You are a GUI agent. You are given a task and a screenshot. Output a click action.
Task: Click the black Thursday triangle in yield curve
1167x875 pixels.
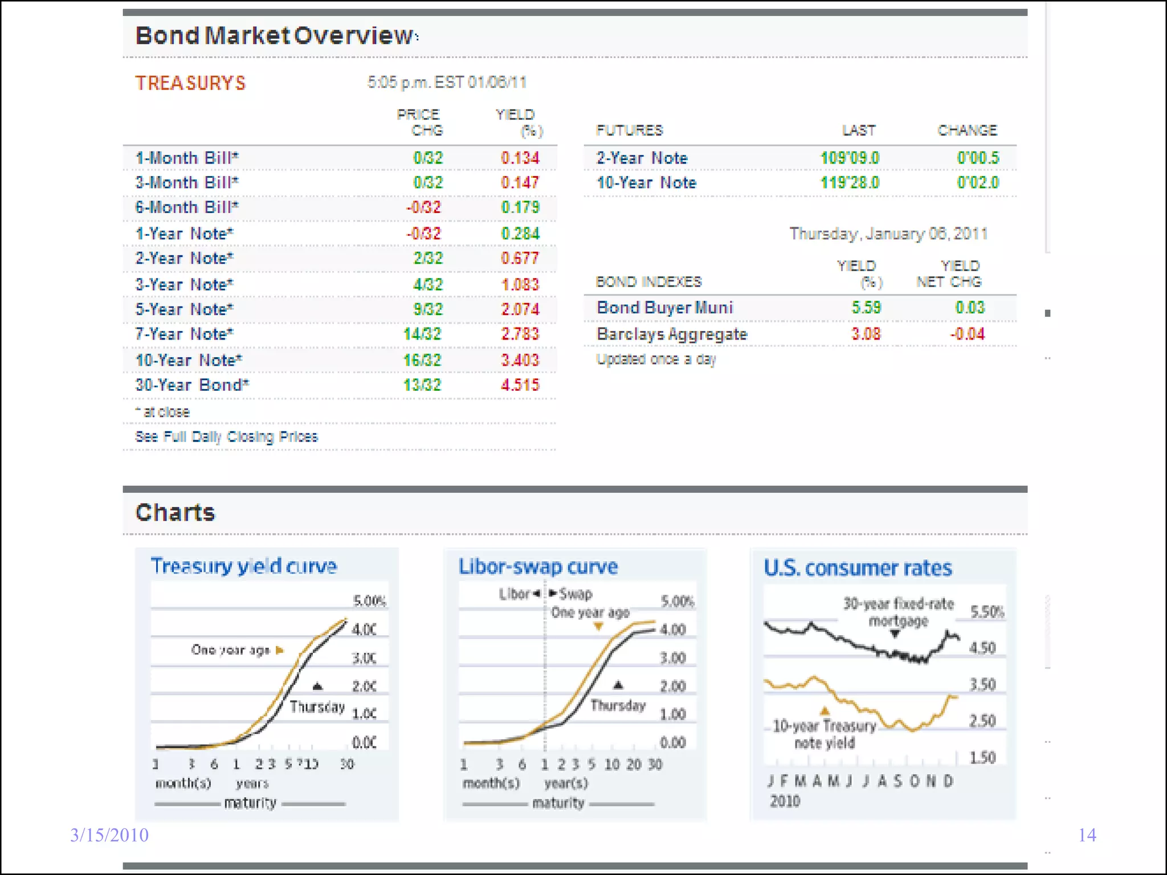(318, 686)
